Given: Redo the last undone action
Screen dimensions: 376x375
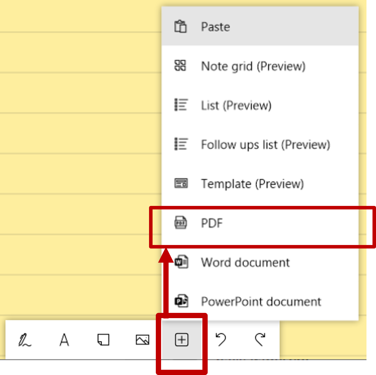Looking at the screenshot, I should click(x=260, y=340).
